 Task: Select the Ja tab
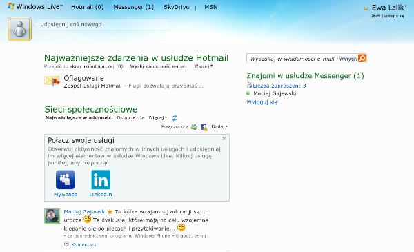[141, 118]
